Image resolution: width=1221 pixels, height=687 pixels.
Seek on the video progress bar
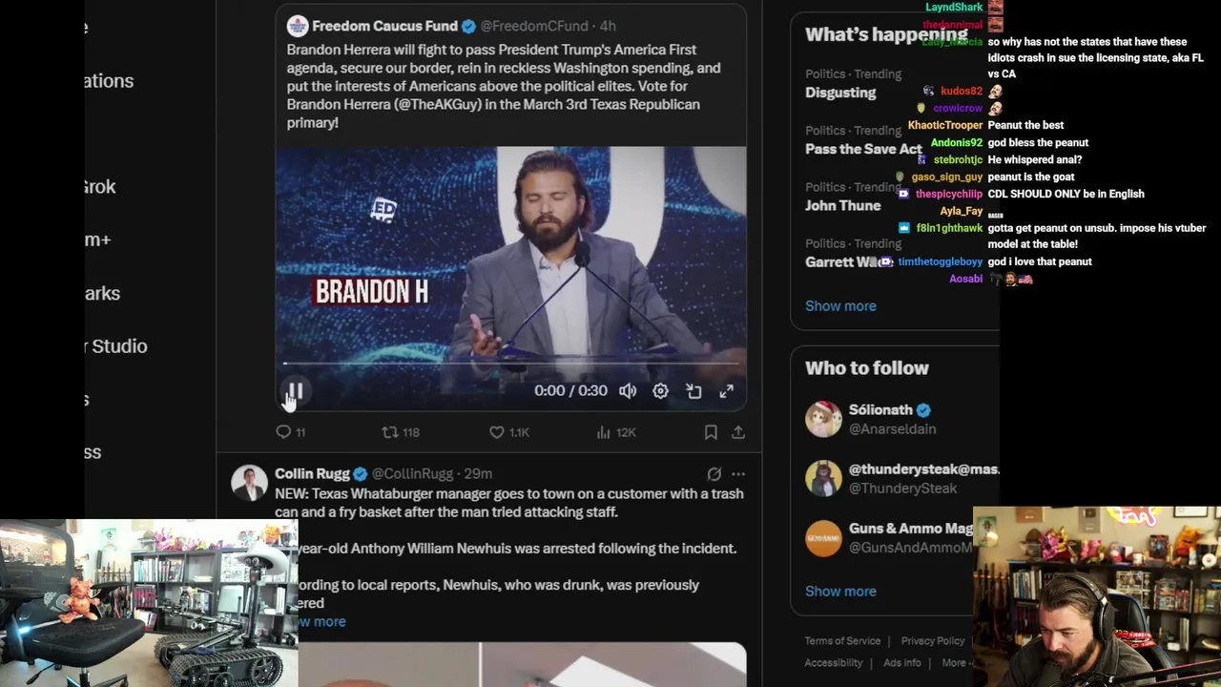(510, 364)
